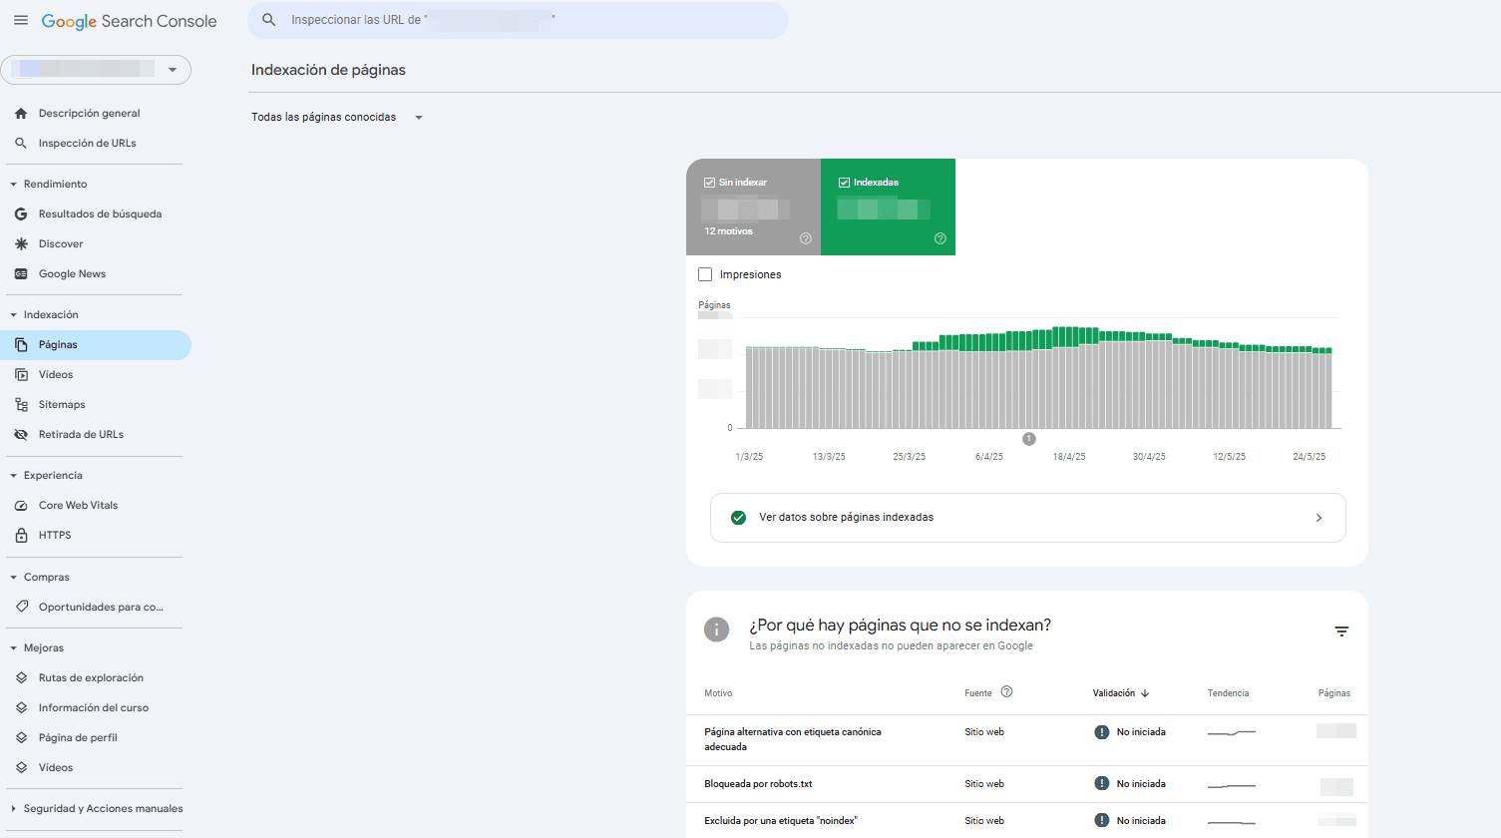The width and height of the screenshot is (1501, 838).
Task: Click the Google Search Console logo
Action: tap(129, 21)
